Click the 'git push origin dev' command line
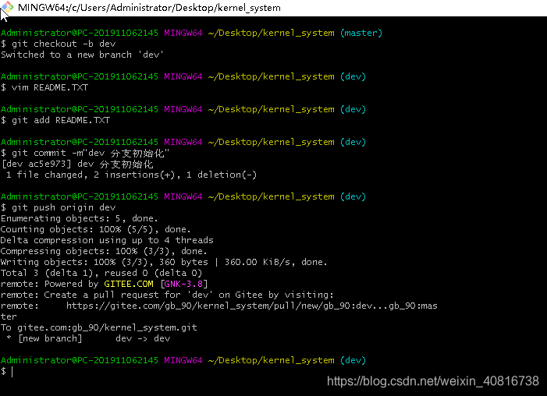The image size is (547, 396). click(x=58, y=207)
